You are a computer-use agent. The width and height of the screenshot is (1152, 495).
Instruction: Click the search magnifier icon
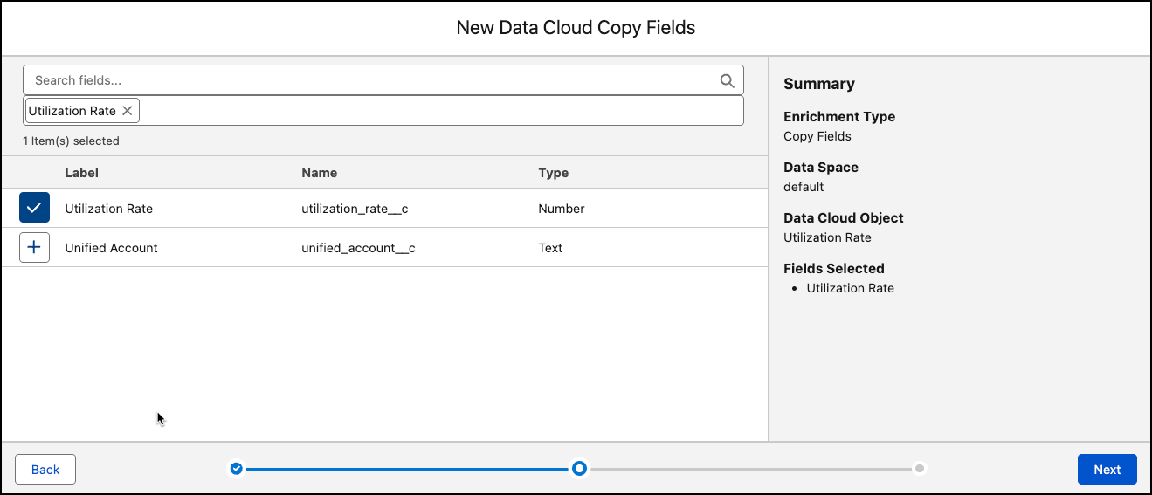(x=727, y=80)
